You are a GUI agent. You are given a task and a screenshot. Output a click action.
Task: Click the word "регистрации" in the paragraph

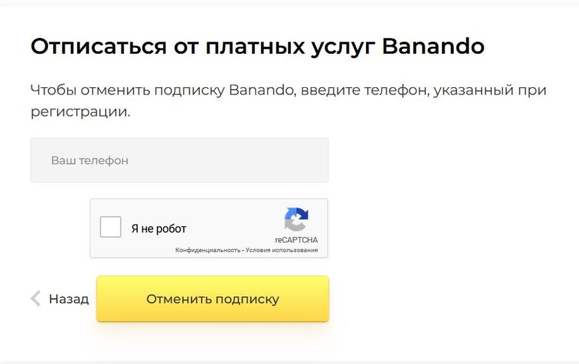click(79, 111)
